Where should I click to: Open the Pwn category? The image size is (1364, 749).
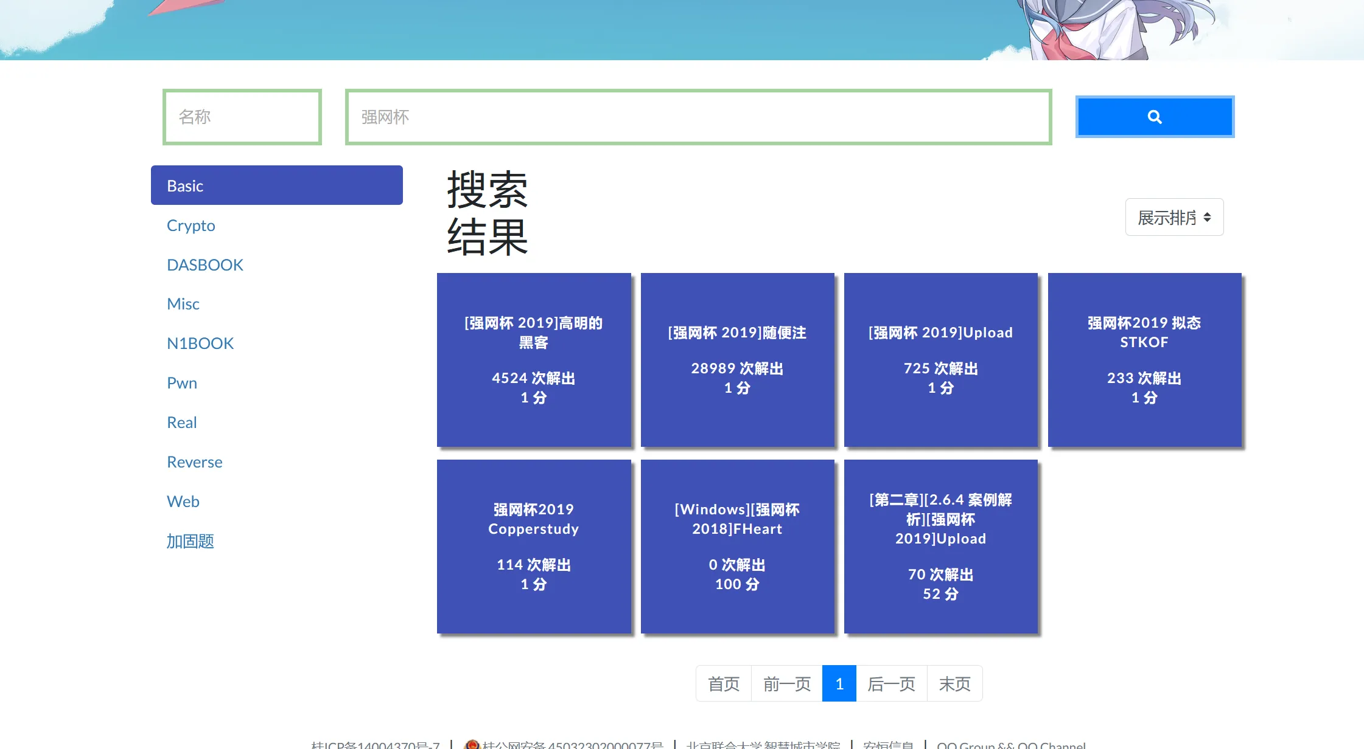(181, 383)
